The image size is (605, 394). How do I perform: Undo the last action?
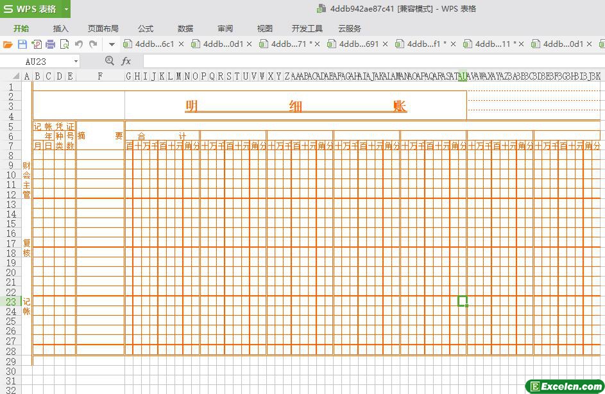point(79,44)
